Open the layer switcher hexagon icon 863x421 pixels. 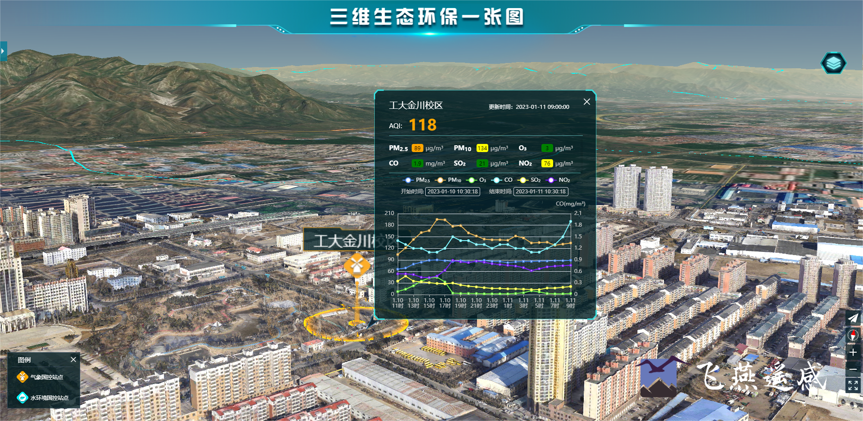(834, 63)
